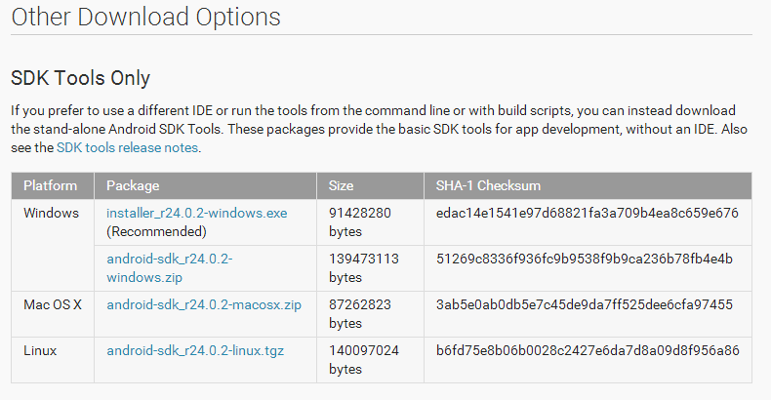Viewport: 771px width, 400px height.
Task: Click the SHA-1 Checksum column header
Action: click(588, 185)
